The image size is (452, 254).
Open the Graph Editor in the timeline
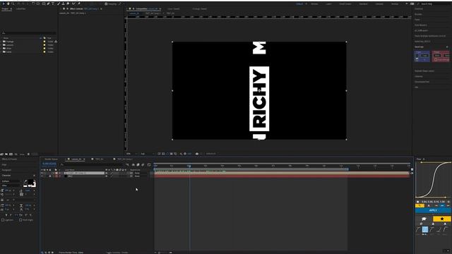(149, 164)
